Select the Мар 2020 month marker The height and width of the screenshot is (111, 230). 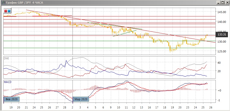[x=81, y=99]
